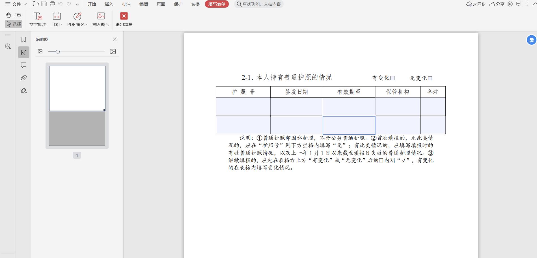
Task: Check the 无变化 checkbox in the form
Action: click(x=430, y=78)
